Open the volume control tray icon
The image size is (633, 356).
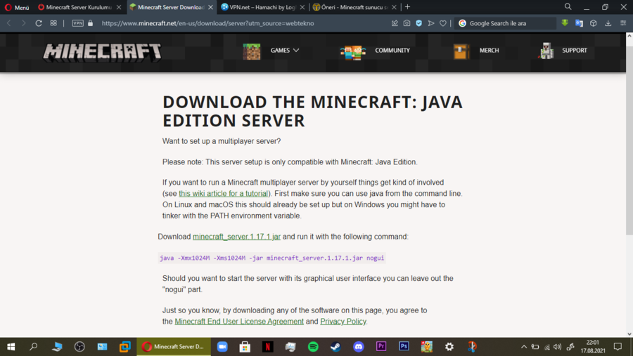(x=558, y=347)
